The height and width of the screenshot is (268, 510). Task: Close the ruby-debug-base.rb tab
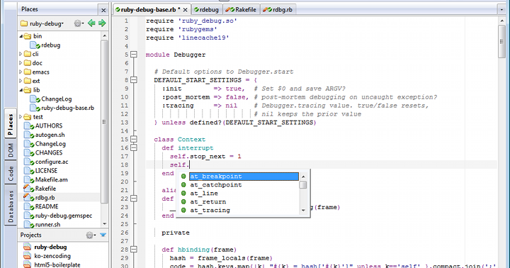click(185, 10)
